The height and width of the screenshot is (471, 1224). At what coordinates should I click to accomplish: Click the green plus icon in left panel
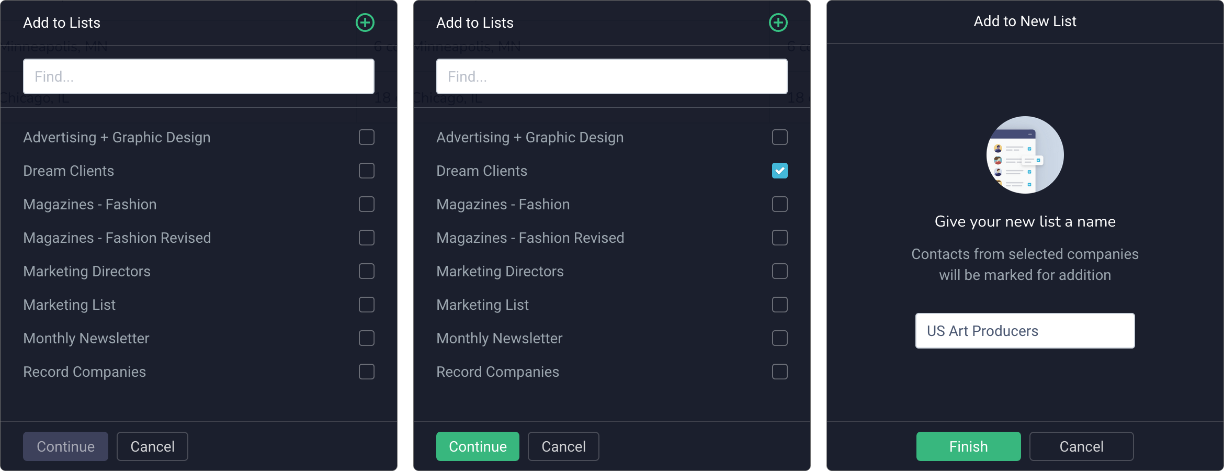[365, 23]
